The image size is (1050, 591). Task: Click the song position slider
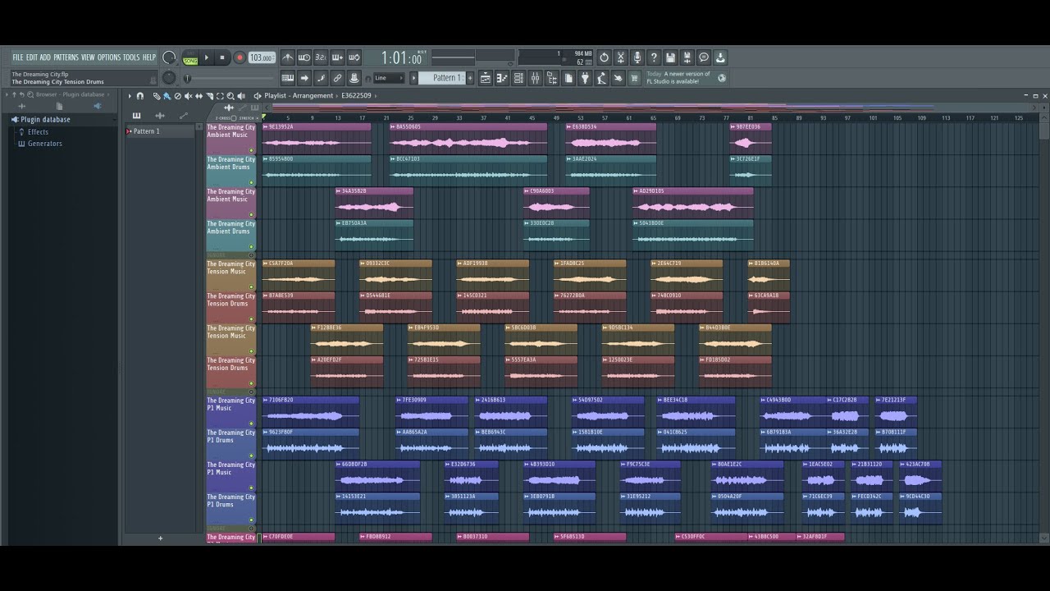tap(231, 78)
